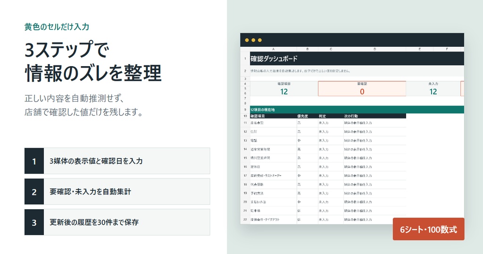Click the 優先度 table column heading
483x254 pixels.
(308, 116)
